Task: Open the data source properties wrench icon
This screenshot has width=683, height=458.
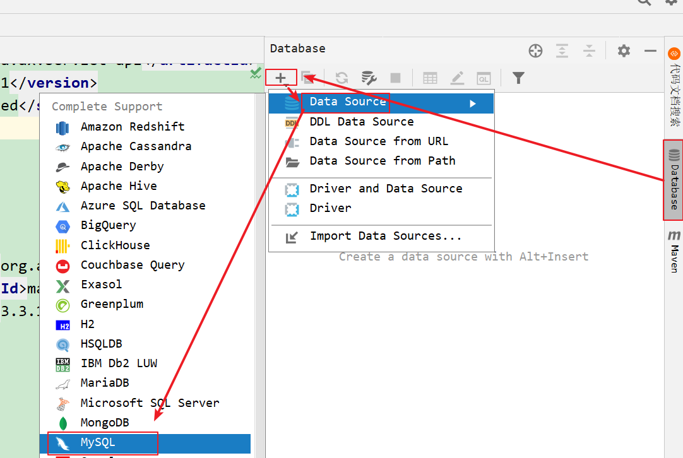Action: (369, 78)
